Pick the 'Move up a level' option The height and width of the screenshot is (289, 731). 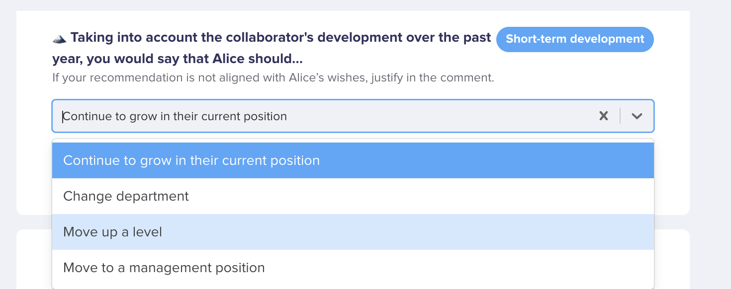pyautogui.click(x=353, y=232)
